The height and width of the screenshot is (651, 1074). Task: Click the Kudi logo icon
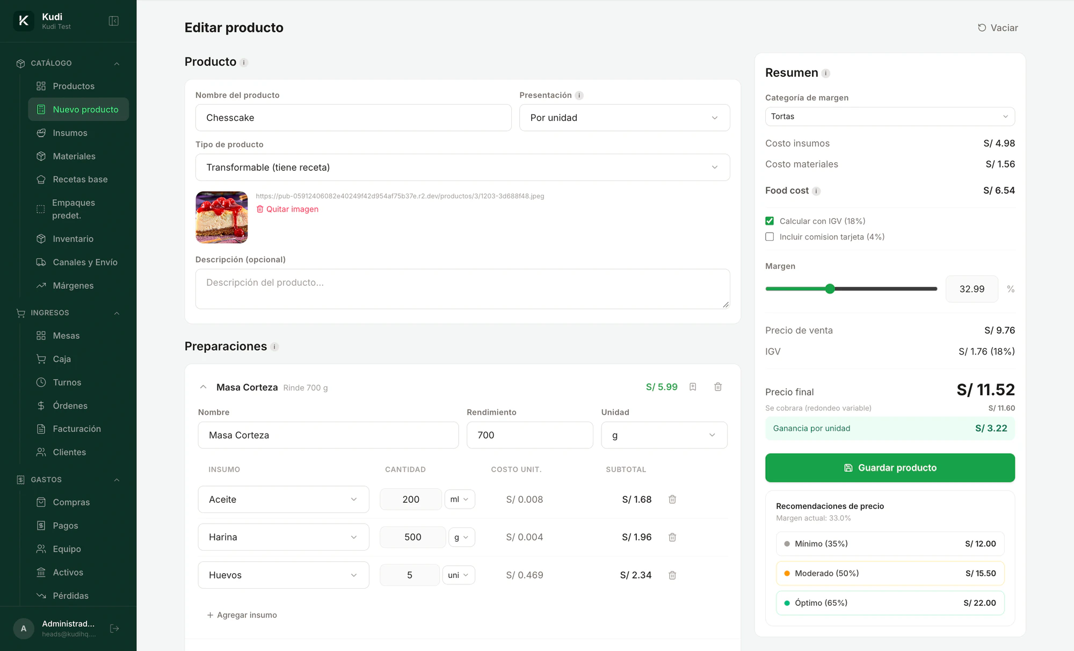coord(24,21)
